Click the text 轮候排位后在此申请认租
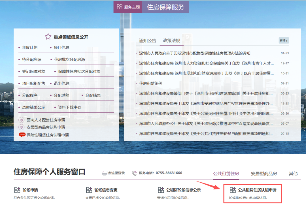This screenshot has height=205, width=306. tap(248, 198)
